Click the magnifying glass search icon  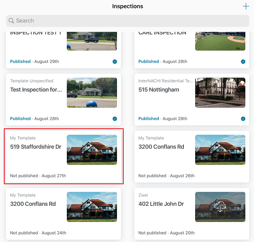(x=11, y=21)
